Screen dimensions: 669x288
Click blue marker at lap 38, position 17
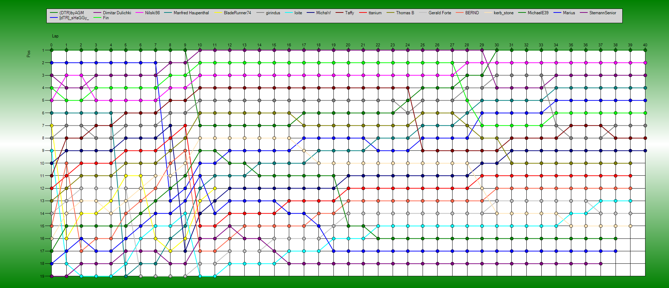click(x=616, y=251)
